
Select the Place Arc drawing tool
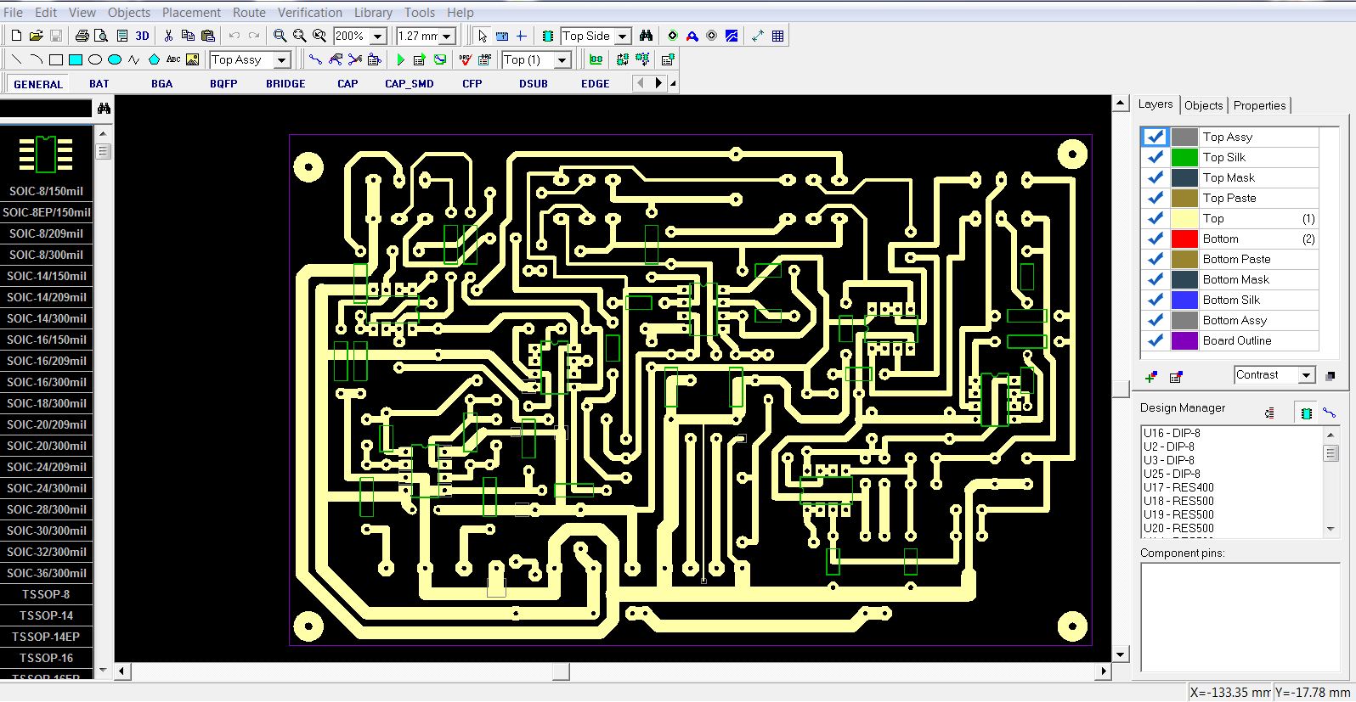[36, 59]
